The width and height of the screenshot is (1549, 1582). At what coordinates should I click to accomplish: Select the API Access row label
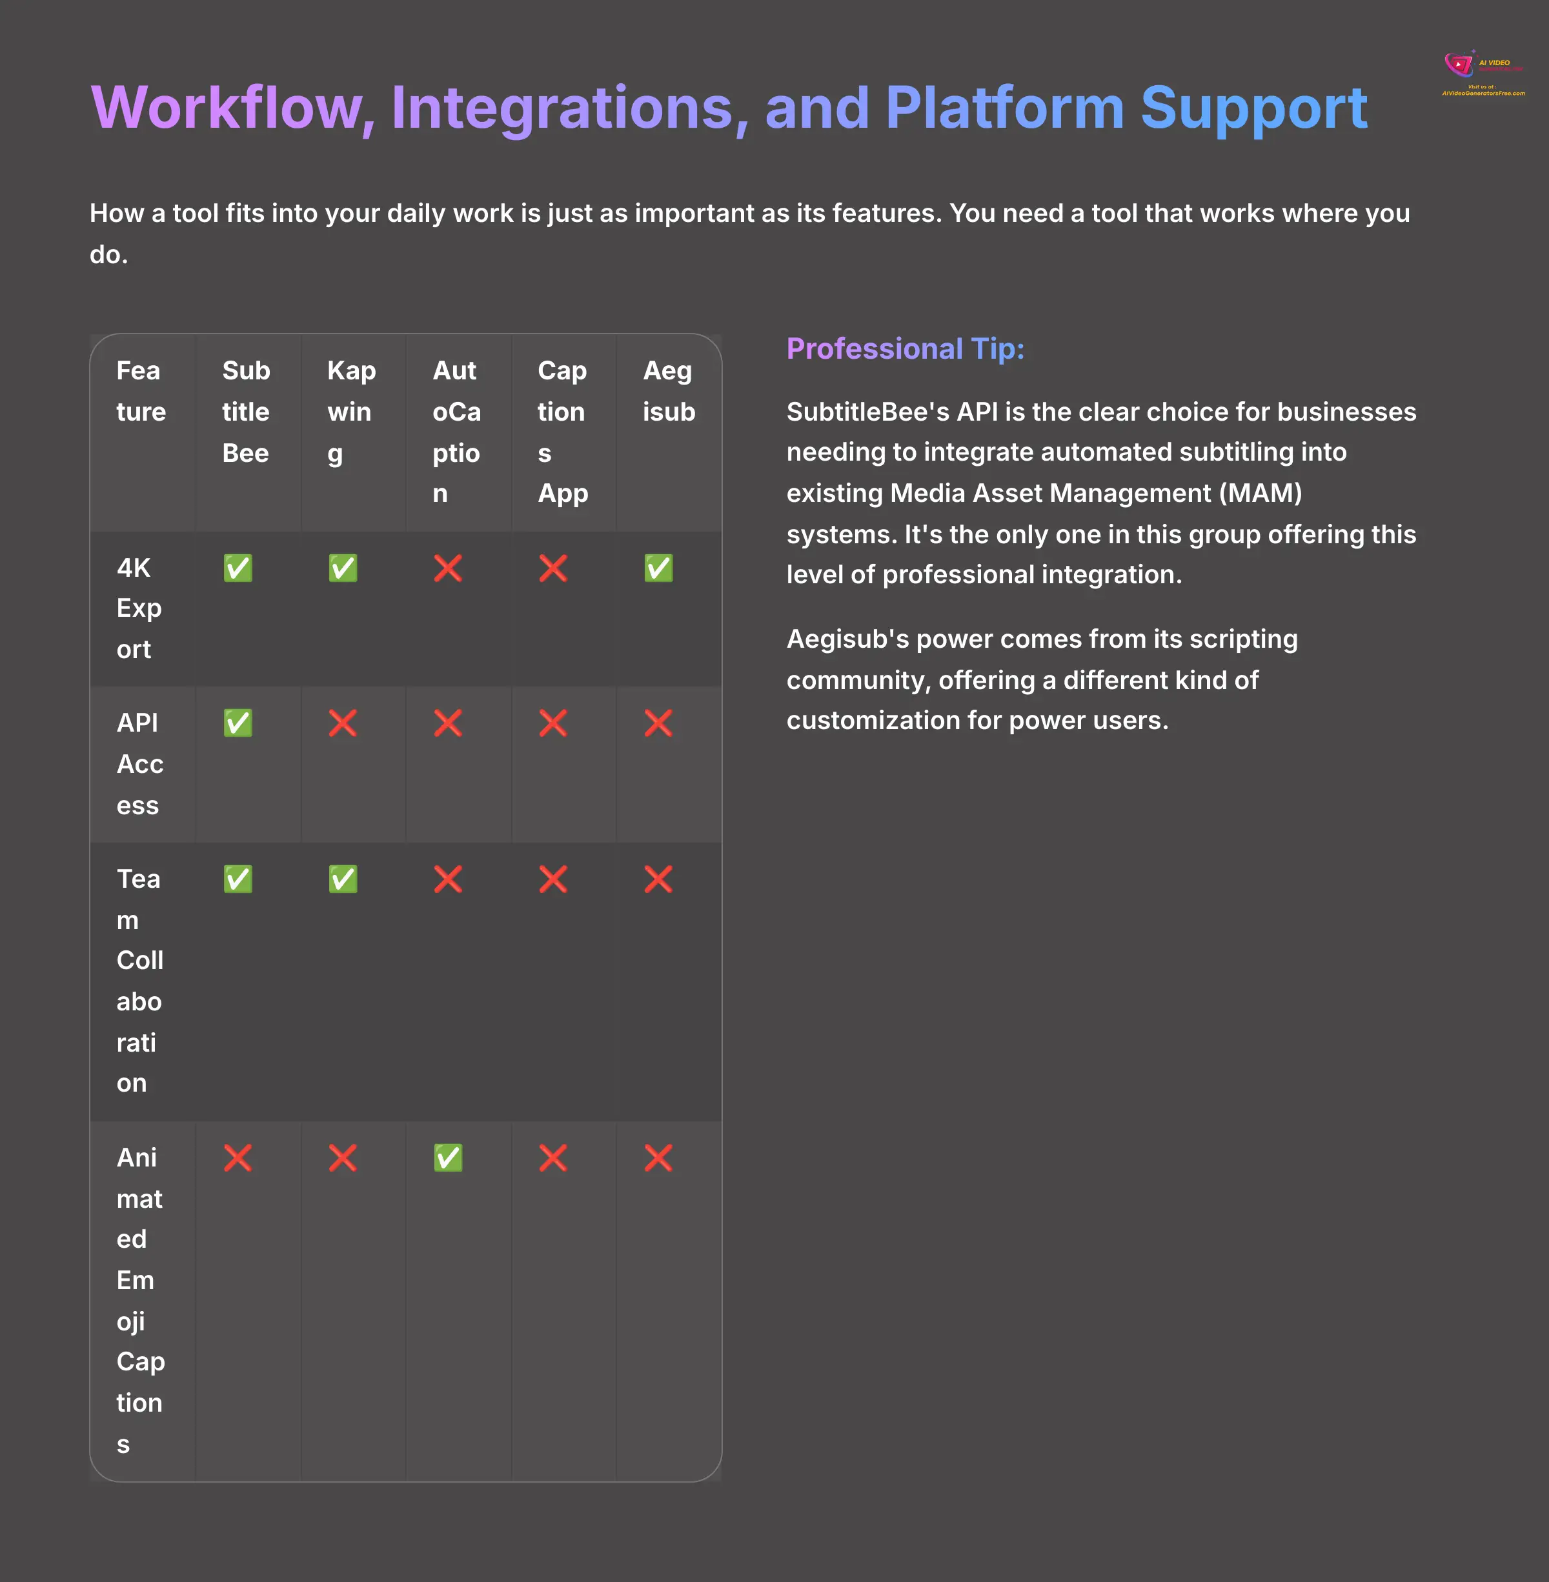(x=140, y=764)
